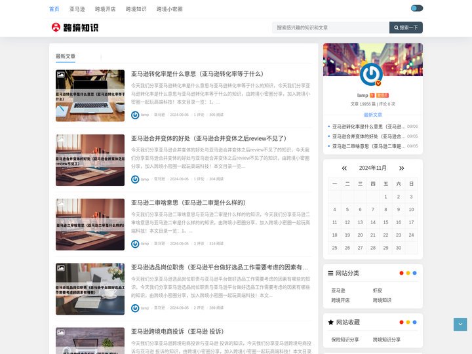Open thumbnail of 亚马逊合并变体 article

(90, 160)
